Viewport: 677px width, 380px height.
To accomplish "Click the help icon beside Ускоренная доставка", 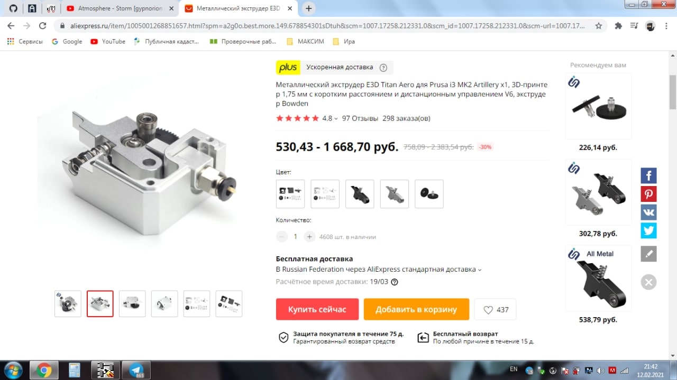I will click(x=383, y=68).
